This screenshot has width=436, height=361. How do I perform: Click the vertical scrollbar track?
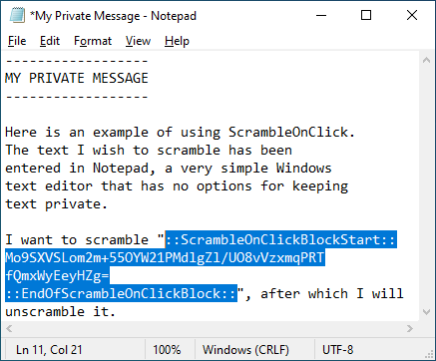426,186
